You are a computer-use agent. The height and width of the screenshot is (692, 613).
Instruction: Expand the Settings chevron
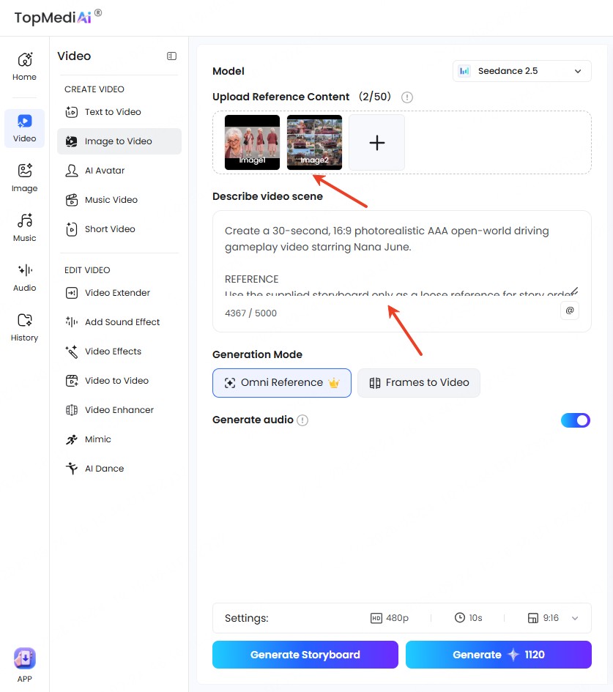[x=575, y=618]
